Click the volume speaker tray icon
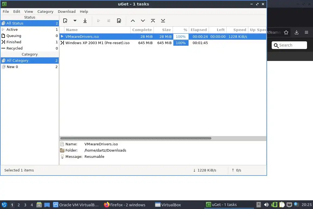 coord(266,205)
